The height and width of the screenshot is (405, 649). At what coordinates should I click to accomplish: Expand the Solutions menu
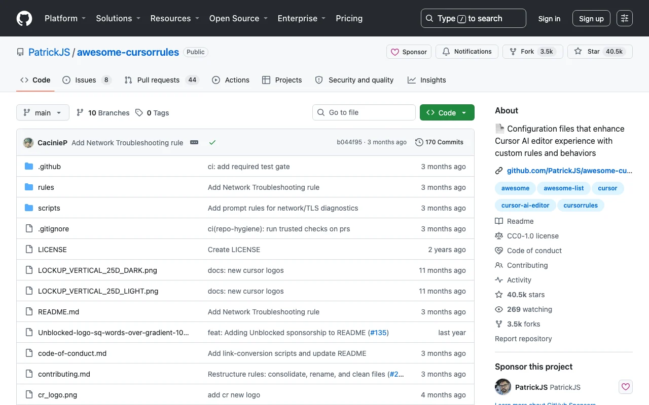tap(118, 18)
